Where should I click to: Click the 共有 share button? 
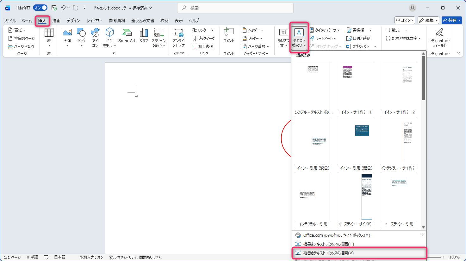[x=451, y=20]
